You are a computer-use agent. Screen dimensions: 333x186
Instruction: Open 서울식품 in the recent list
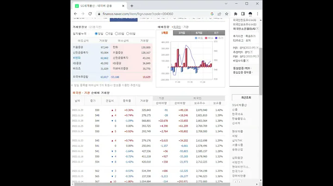(x=237, y=145)
